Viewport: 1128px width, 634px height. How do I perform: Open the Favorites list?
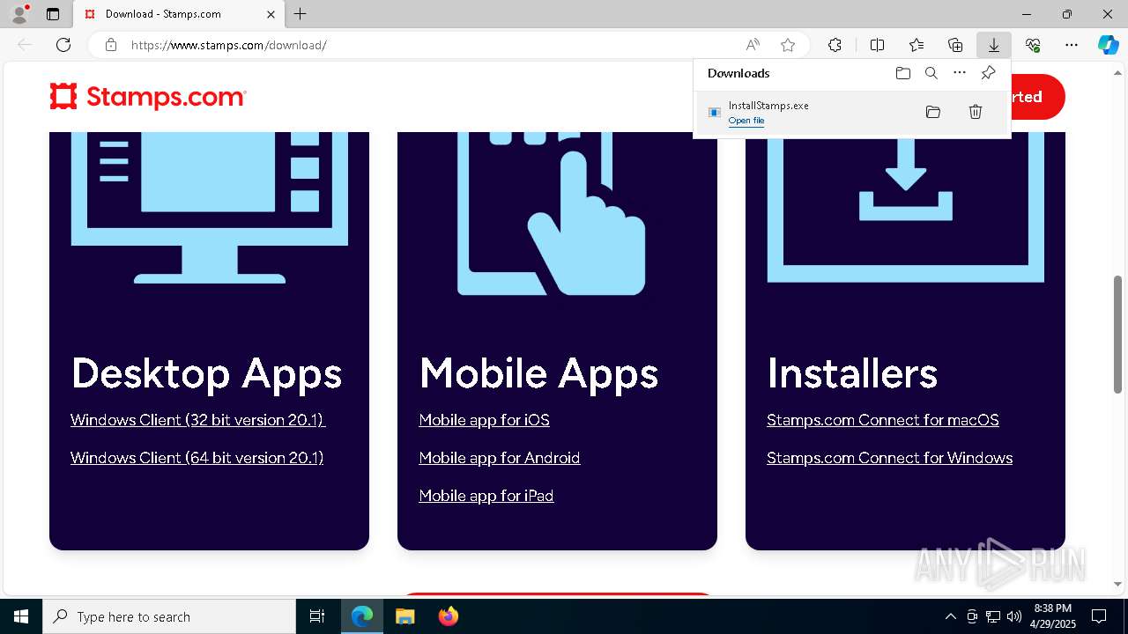916,45
